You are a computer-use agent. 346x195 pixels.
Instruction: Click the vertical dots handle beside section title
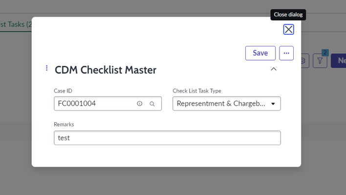click(x=46, y=68)
